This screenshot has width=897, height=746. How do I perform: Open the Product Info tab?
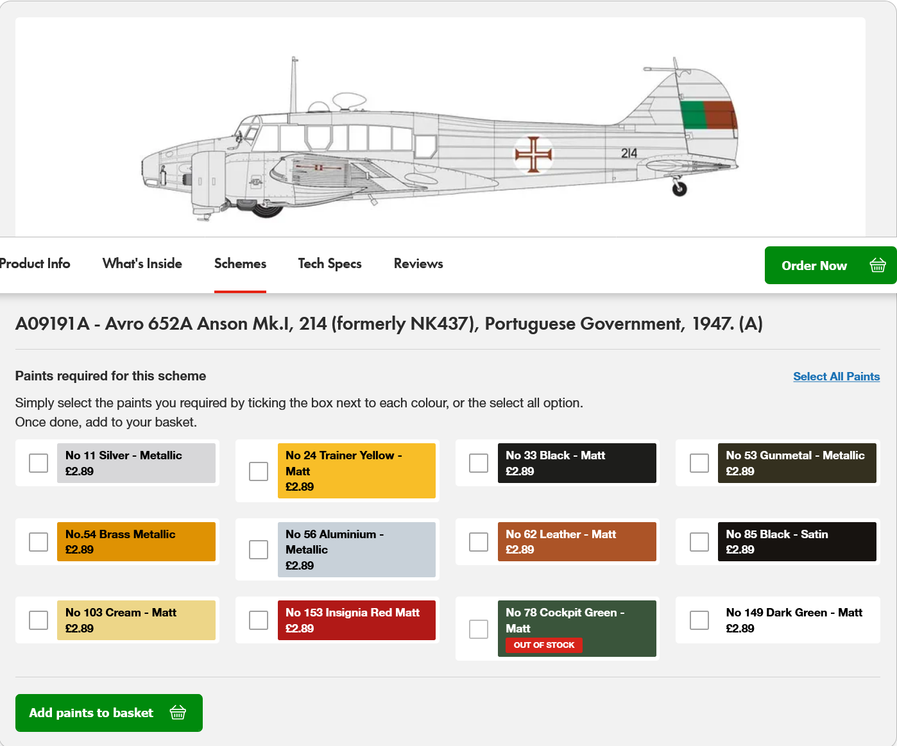coord(35,264)
